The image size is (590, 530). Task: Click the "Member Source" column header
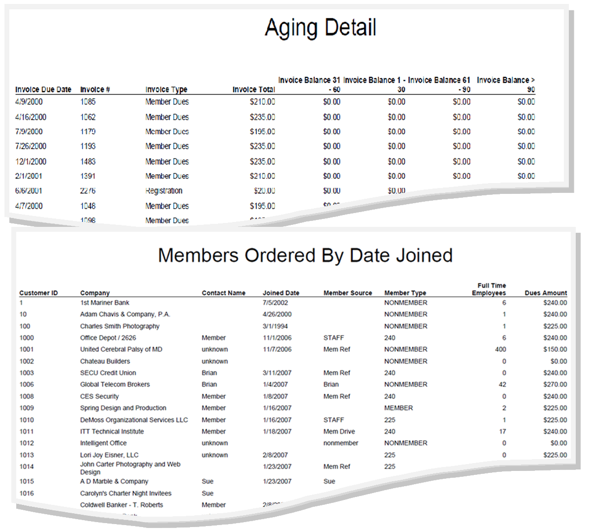tap(348, 293)
